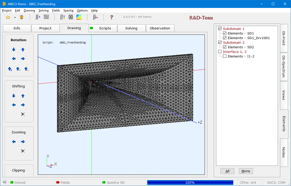Click the mesh grid toolbar icon
This screenshot has width=291, height=186.
coord(46,17)
